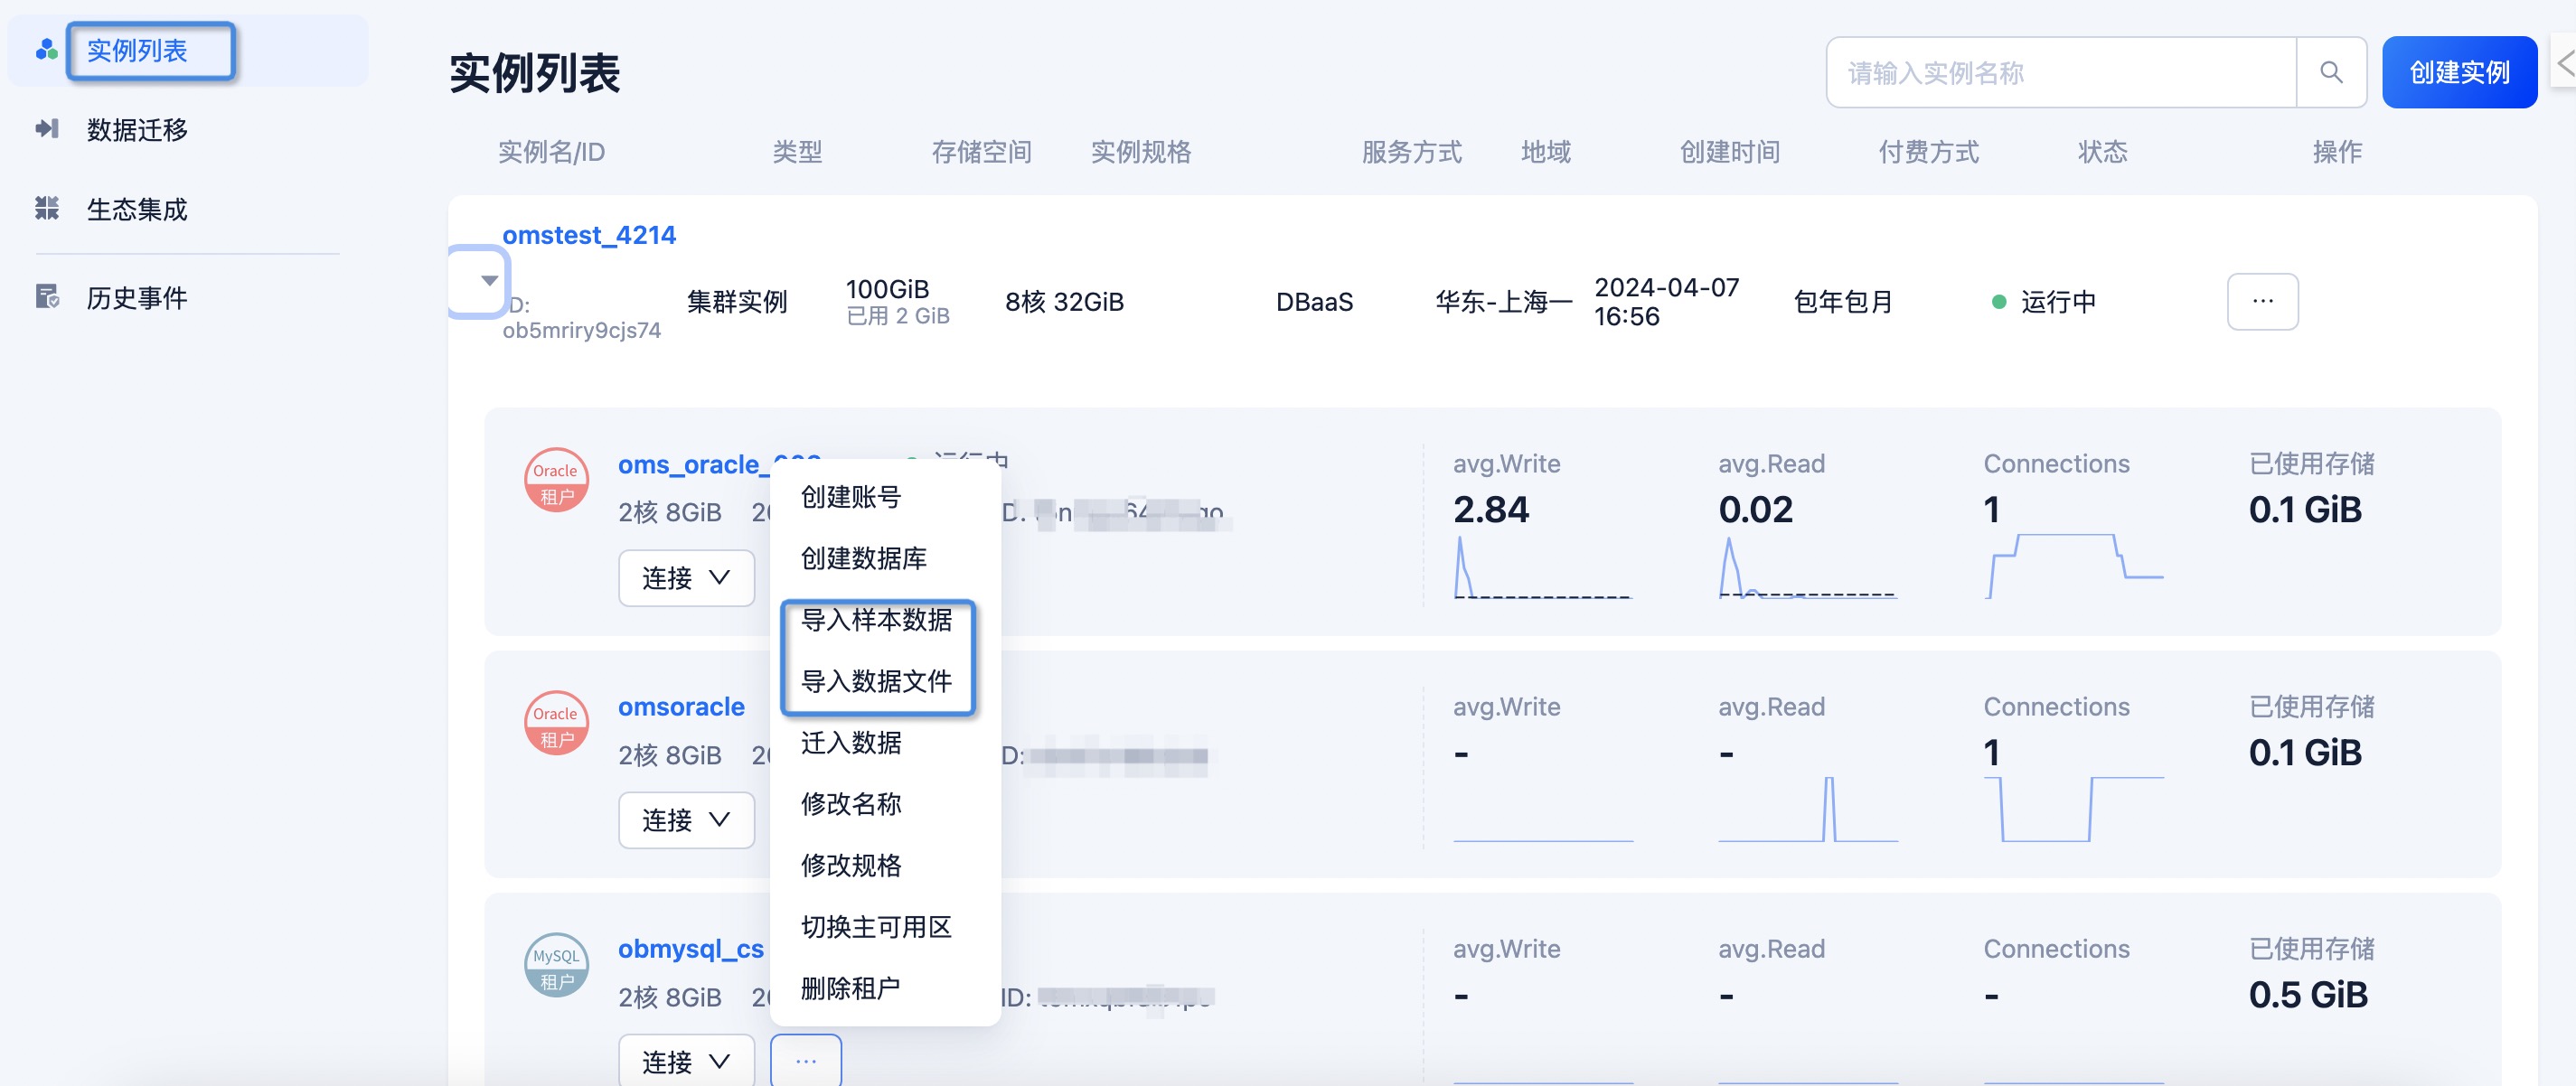Click the instance list sidebar icon
The image size is (2576, 1086).
point(46,50)
